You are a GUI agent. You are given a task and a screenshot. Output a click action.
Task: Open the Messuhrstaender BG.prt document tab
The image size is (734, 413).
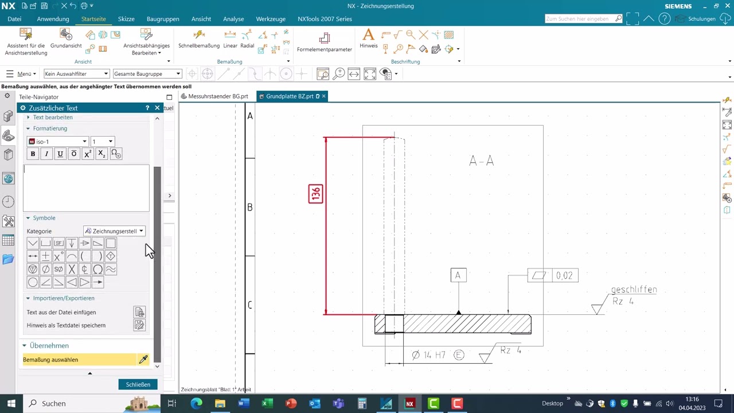pos(214,96)
